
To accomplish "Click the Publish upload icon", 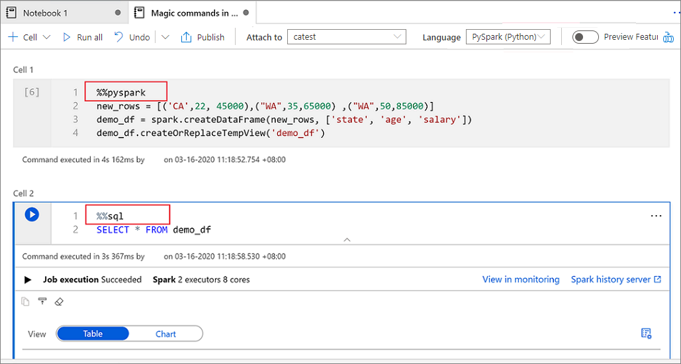I will pyautogui.click(x=186, y=37).
